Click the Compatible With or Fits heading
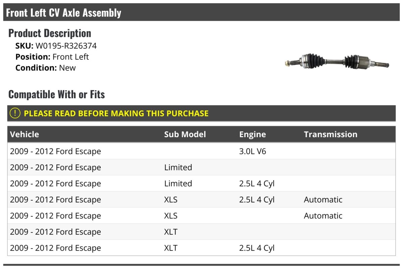 [56, 95]
